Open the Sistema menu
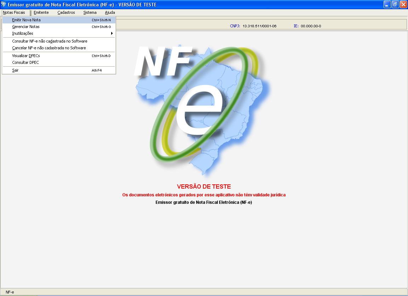This screenshot has width=408, height=296. pyautogui.click(x=90, y=12)
